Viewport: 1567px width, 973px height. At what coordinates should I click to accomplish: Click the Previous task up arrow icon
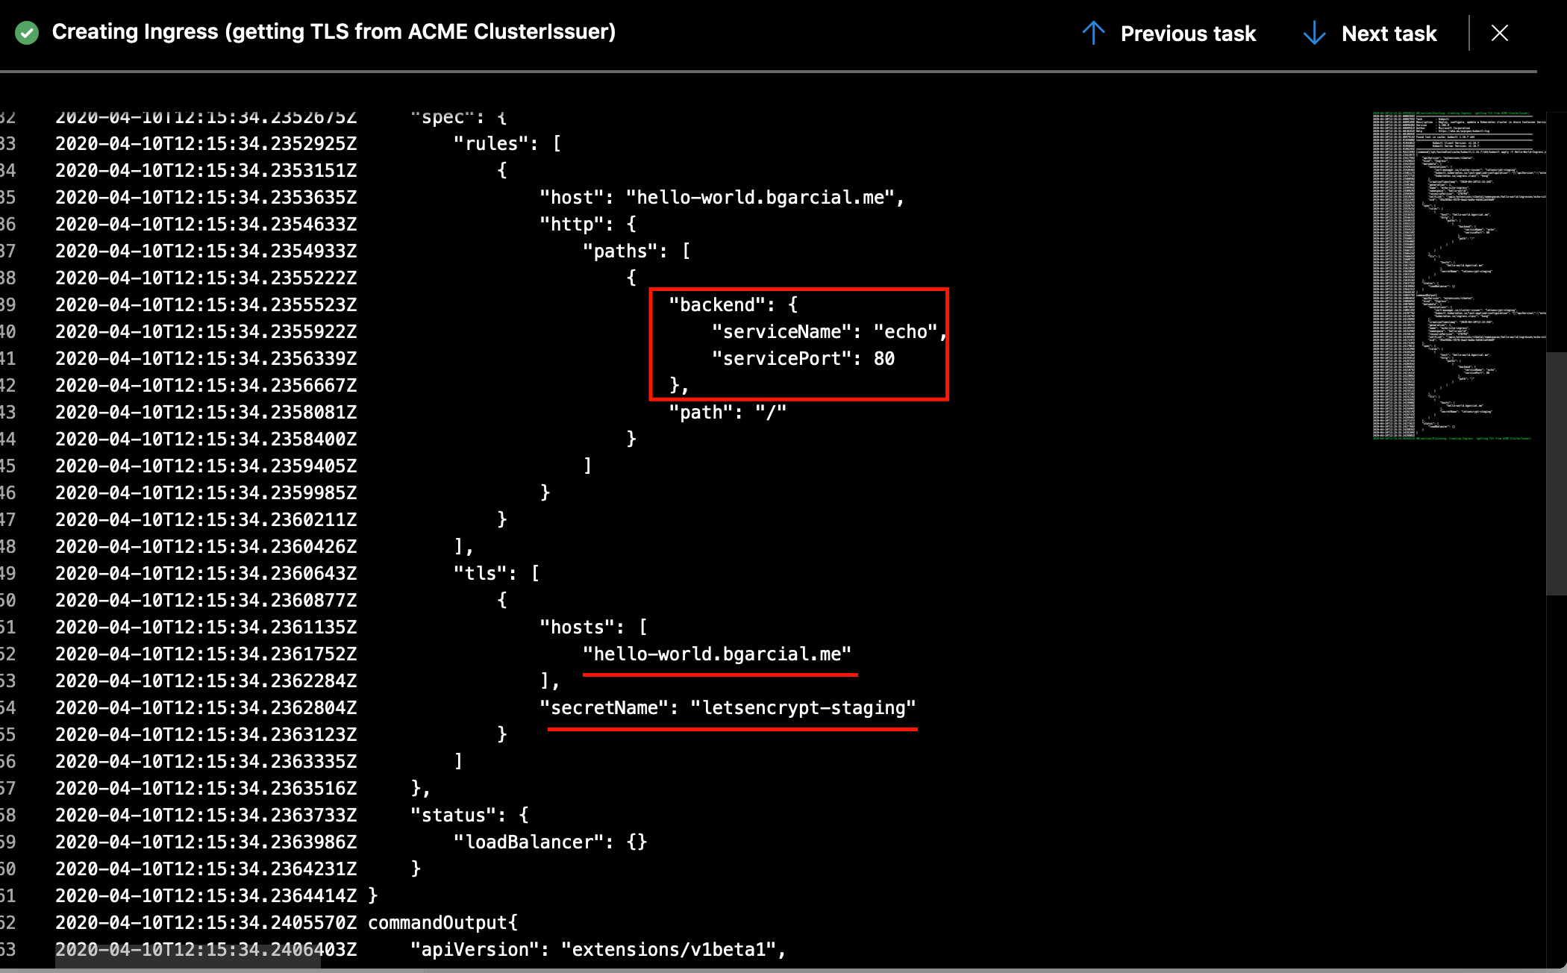coord(1093,33)
